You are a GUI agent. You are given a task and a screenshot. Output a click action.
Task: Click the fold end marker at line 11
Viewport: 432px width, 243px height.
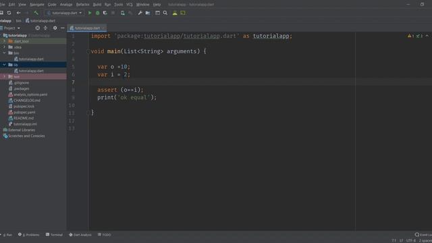pyautogui.click(x=88, y=113)
